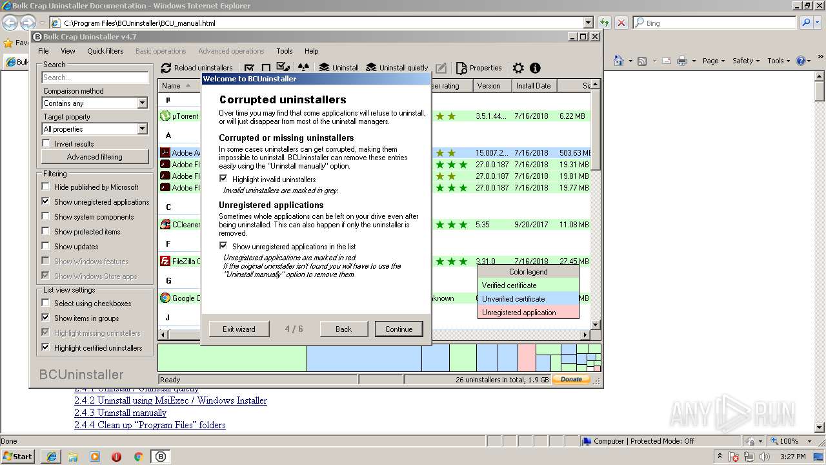Enable Select using checkboxes option

point(46,303)
